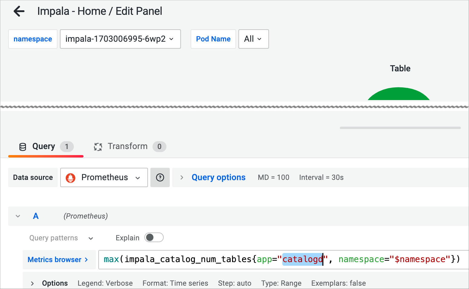Click the Transform tab icon
469x289 pixels.
[x=98, y=147]
